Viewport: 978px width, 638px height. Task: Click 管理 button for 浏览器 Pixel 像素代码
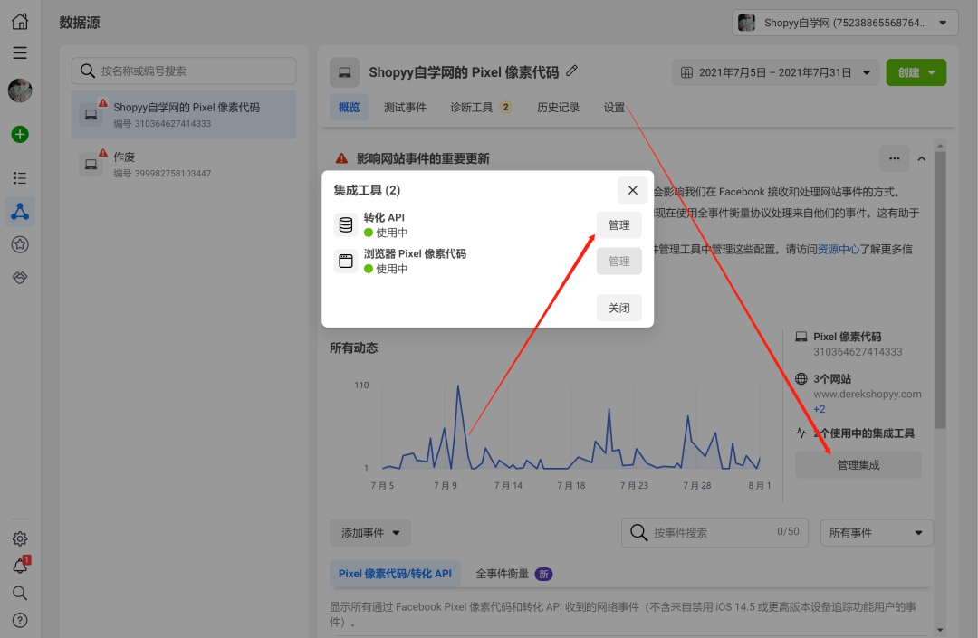click(618, 261)
